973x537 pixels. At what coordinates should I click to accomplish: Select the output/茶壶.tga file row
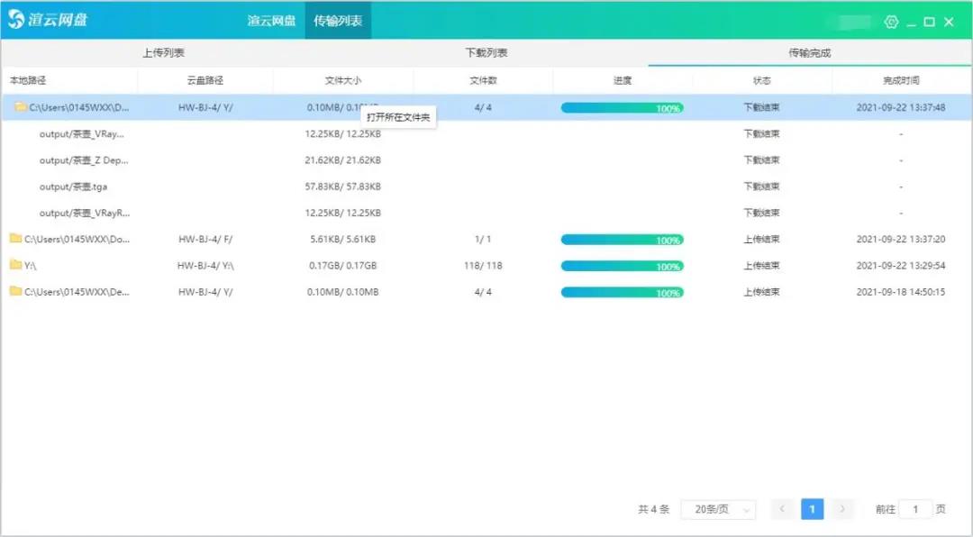click(74, 187)
